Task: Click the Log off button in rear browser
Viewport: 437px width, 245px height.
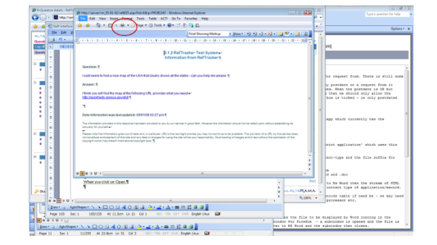Action: [x=39, y=47]
